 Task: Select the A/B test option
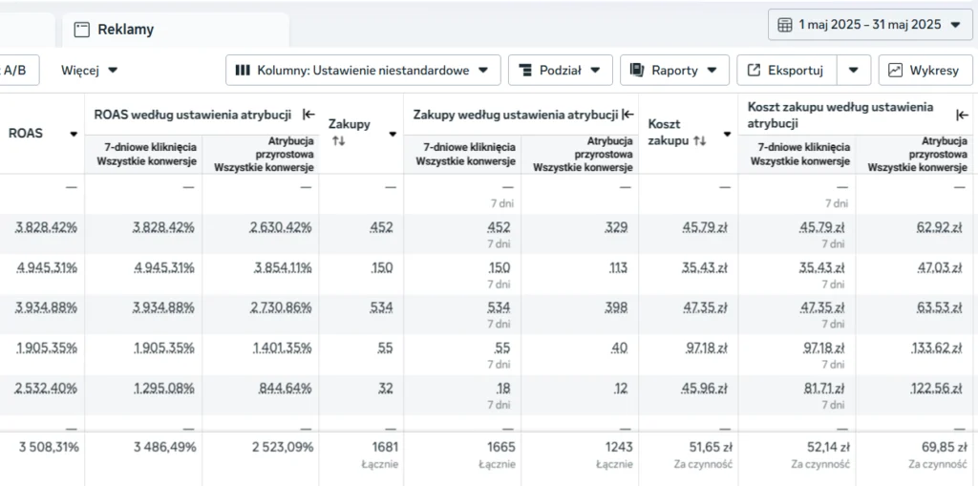coord(14,70)
